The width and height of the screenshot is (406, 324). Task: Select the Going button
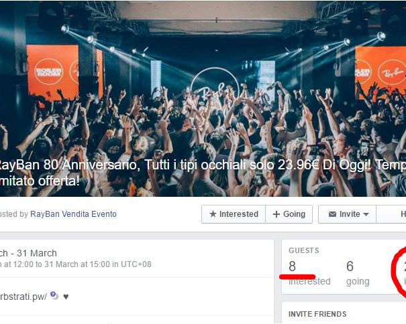click(x=289, y=214)
